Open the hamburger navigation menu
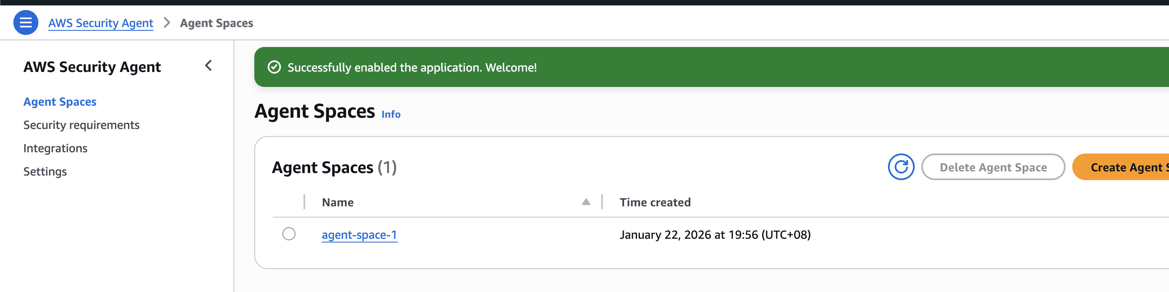 [25, 22]
